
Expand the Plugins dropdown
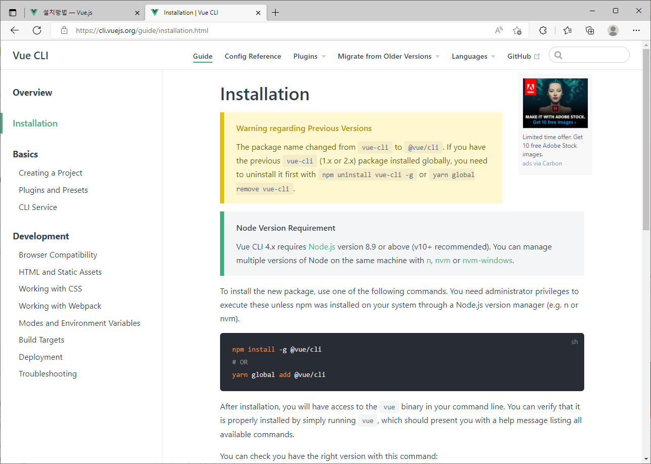[x=310, y=56]
